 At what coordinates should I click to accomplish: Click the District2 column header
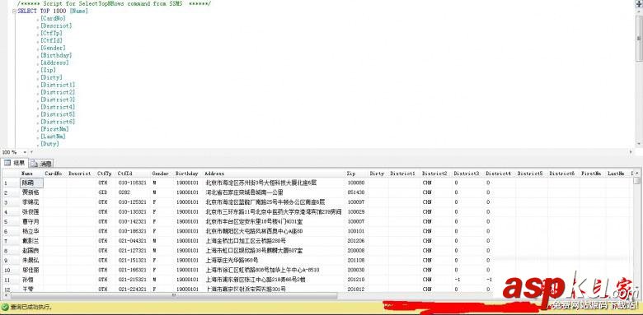[434, 174]
